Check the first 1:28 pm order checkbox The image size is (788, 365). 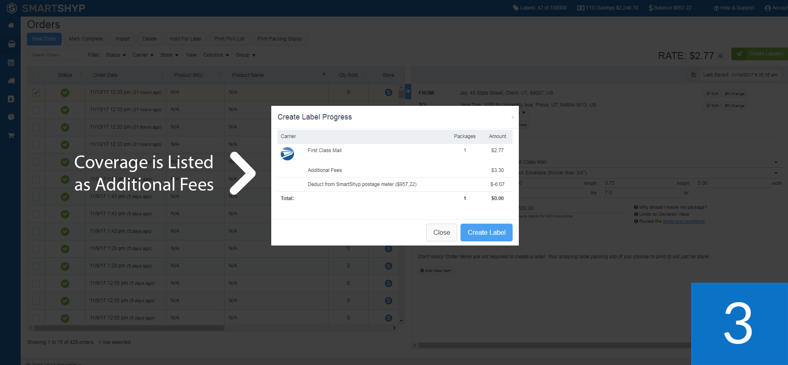36,249
